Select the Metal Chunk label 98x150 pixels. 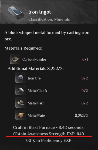point(38,91)
